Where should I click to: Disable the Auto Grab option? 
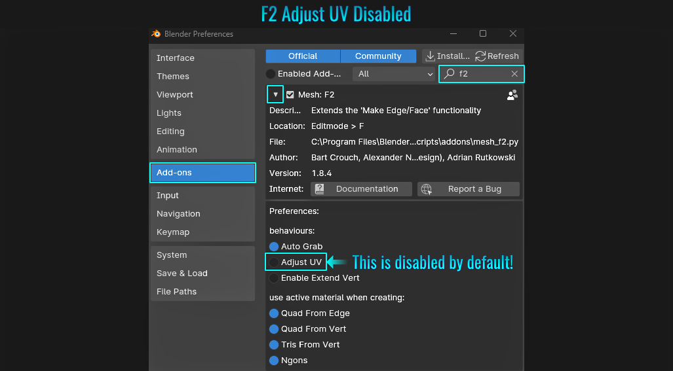274,247
